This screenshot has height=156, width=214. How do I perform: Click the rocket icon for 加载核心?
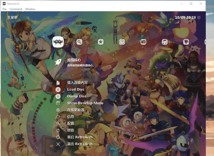click(x=58, y=63)
